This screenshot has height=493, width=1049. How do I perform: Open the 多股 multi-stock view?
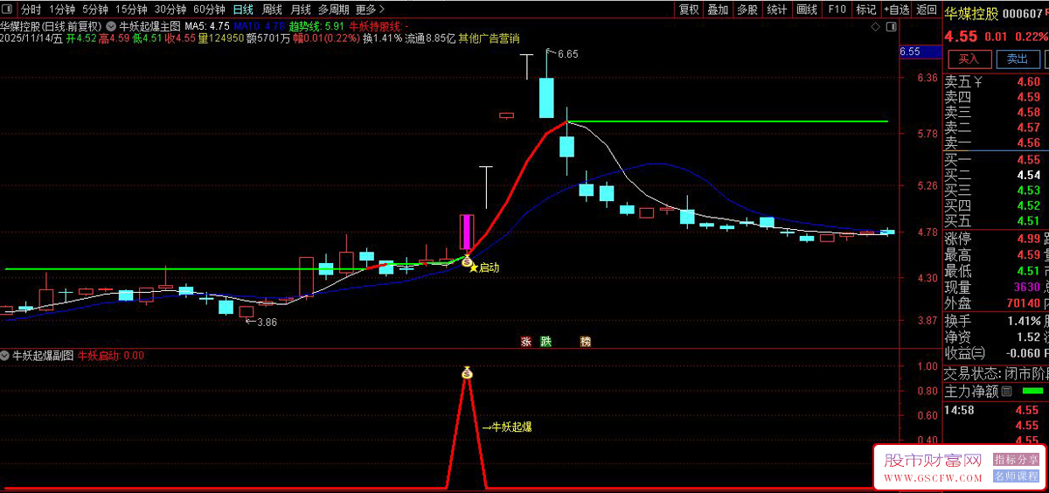tap(747, 10)
